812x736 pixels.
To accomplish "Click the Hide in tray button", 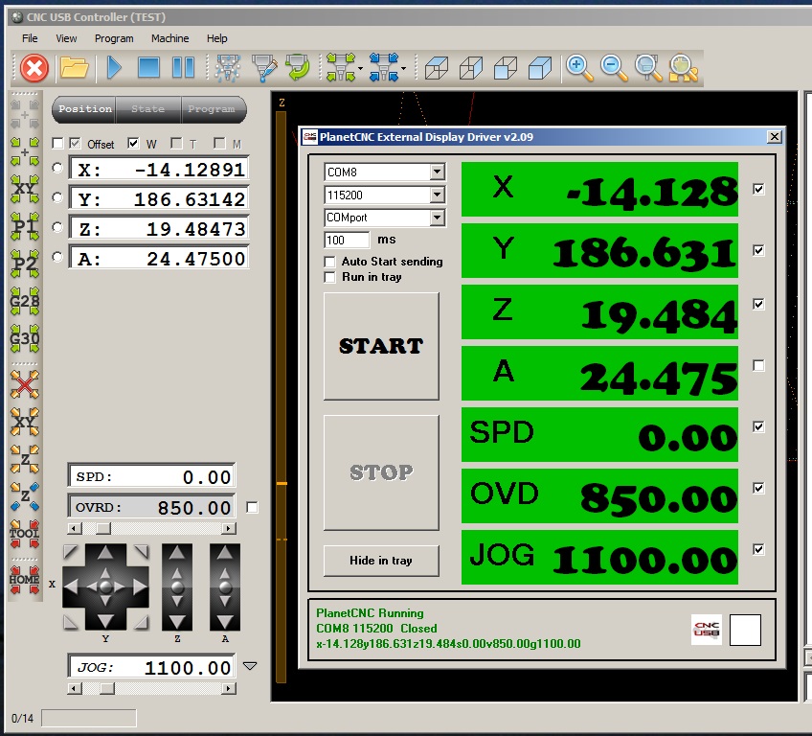I will pyautogui.click(x=381, y=561).
